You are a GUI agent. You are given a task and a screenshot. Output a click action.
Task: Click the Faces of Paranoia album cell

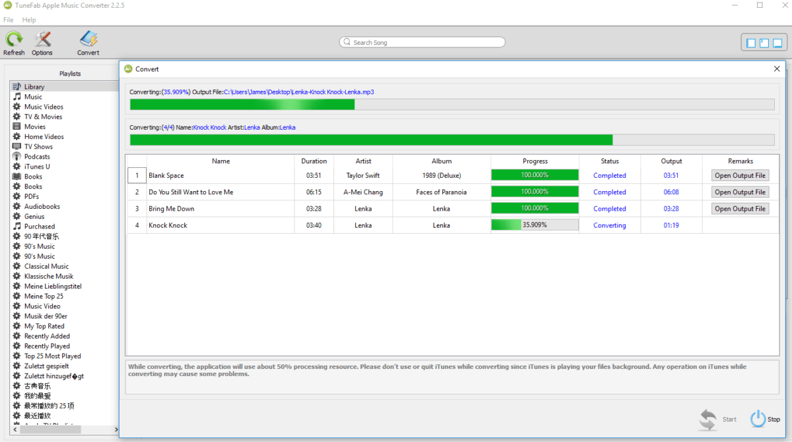pos(442,192)
